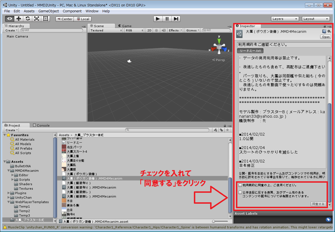Open Hierarchy Create dropdown
Viewport: 335px width, 232px height.
pyautogui.click(x=11, y=30)
